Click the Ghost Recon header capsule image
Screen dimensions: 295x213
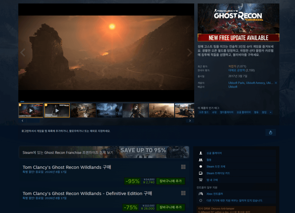[x=238, y=22]
